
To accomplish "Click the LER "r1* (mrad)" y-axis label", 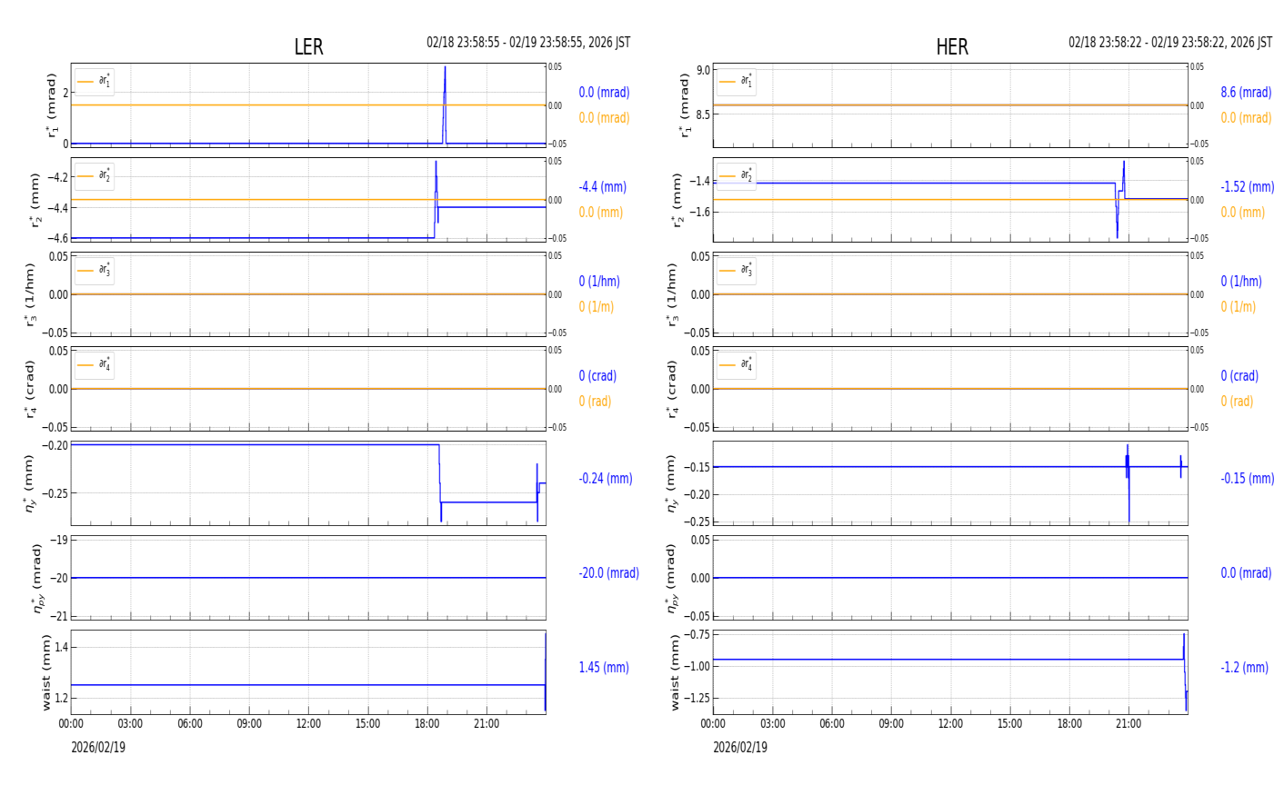I will pos(51,105).
